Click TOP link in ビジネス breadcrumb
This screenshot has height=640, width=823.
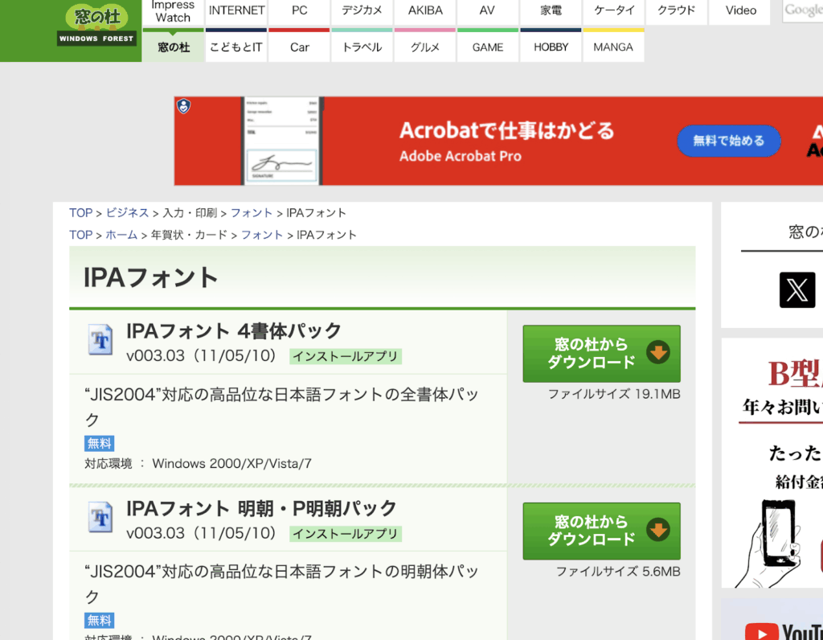(x=81, y=212)
